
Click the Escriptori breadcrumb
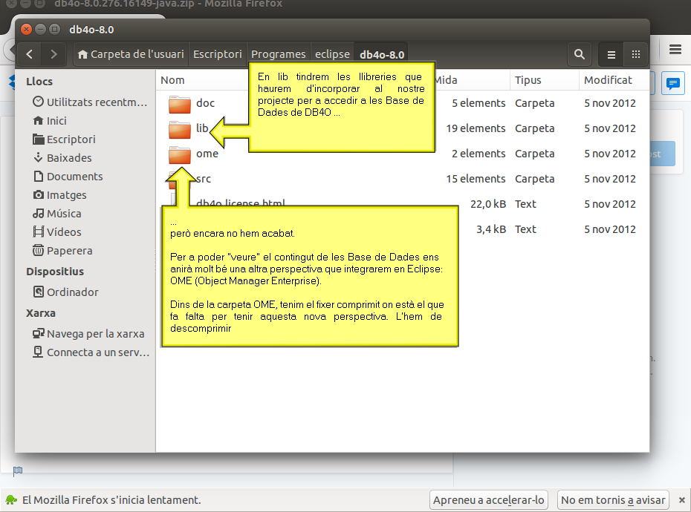[x=218, y=54]
